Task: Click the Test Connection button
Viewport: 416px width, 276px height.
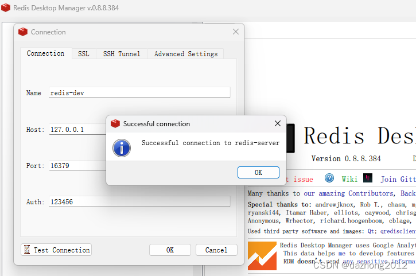Action: point(56,250)
